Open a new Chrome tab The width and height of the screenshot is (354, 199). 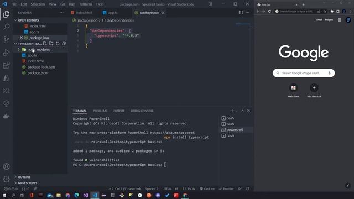[303, 4]
